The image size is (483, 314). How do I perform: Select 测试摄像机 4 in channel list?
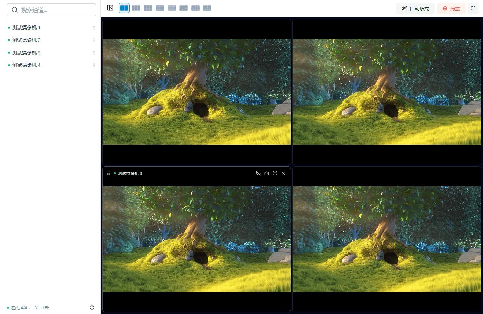[x=51, y=65]
